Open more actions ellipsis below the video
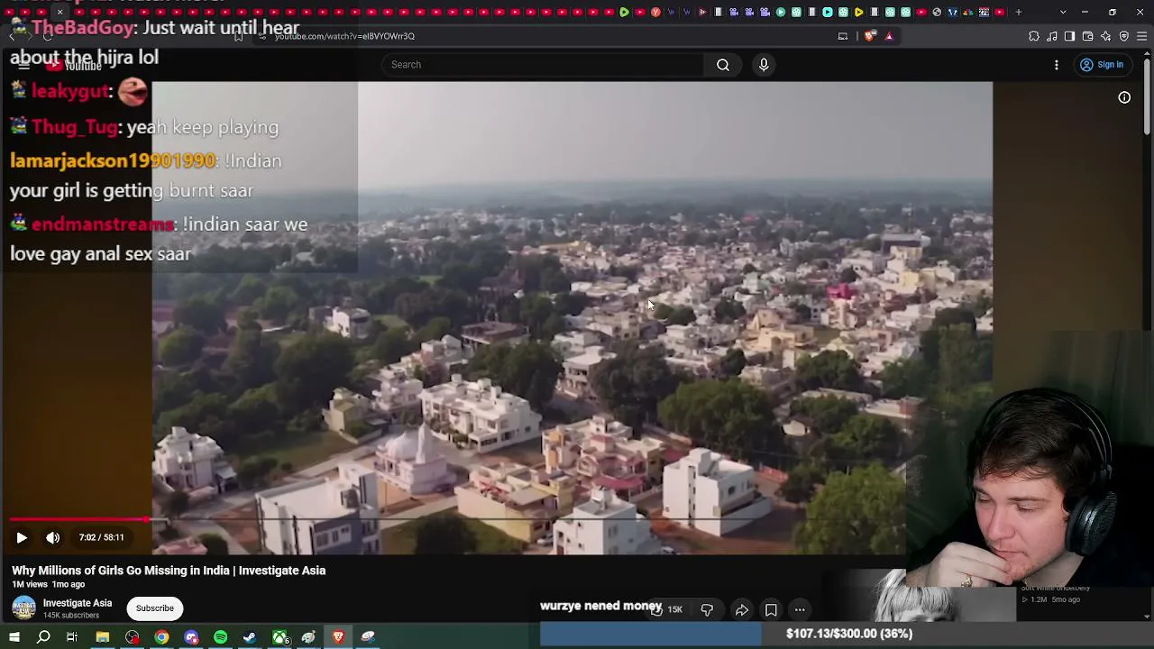 click(x=800, y=609)
